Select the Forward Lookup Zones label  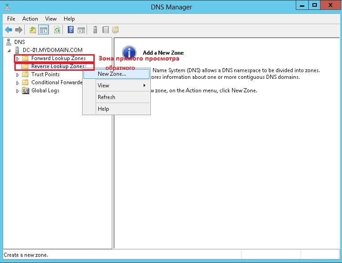coord(58,58)
